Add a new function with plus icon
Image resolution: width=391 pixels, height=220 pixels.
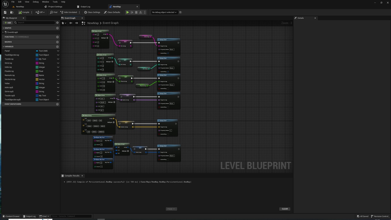pos(57,37)
